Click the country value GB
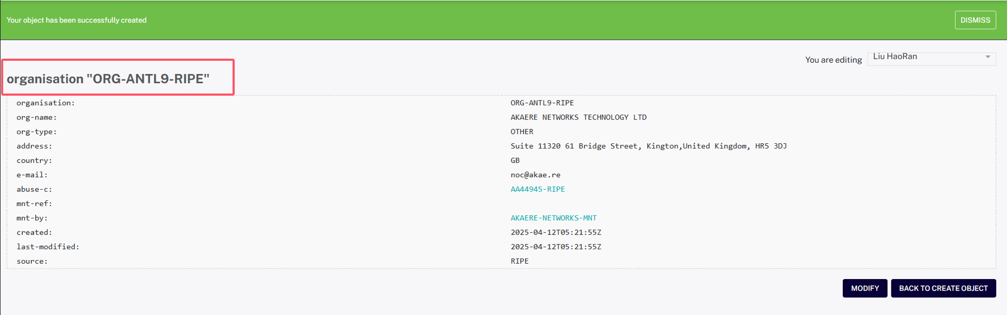The height and width of the screenshot is (315, 1007). pos(515,160)
